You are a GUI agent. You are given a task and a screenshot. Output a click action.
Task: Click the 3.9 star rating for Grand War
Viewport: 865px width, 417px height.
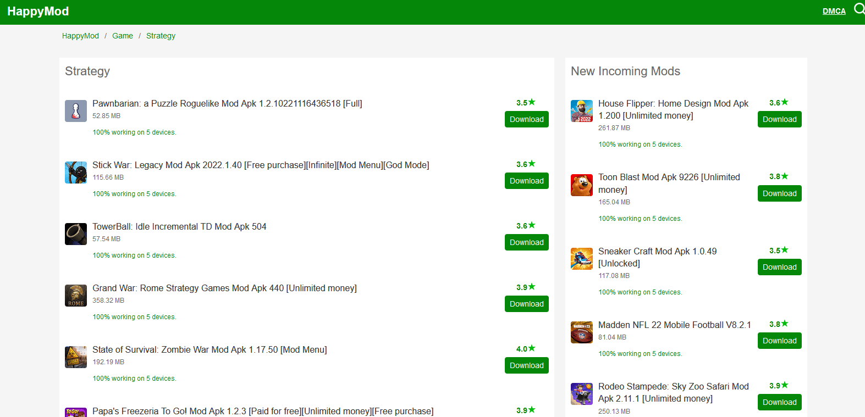(526, 287)
